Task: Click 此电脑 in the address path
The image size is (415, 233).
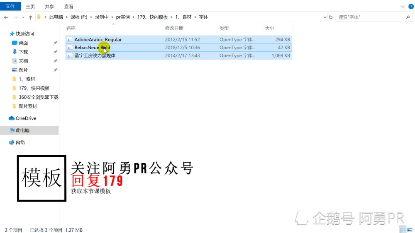Action: (56, 17)
